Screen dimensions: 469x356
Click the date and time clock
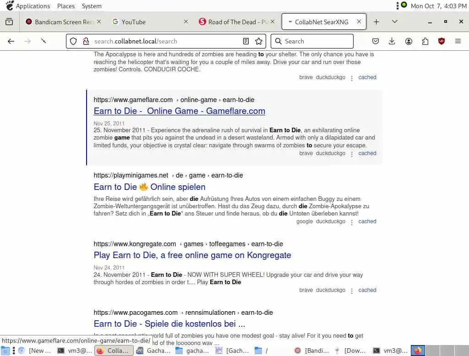click(x=438, y=6)
